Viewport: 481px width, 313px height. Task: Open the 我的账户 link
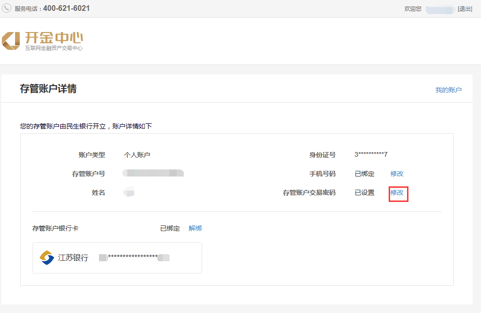coord(448,90)
